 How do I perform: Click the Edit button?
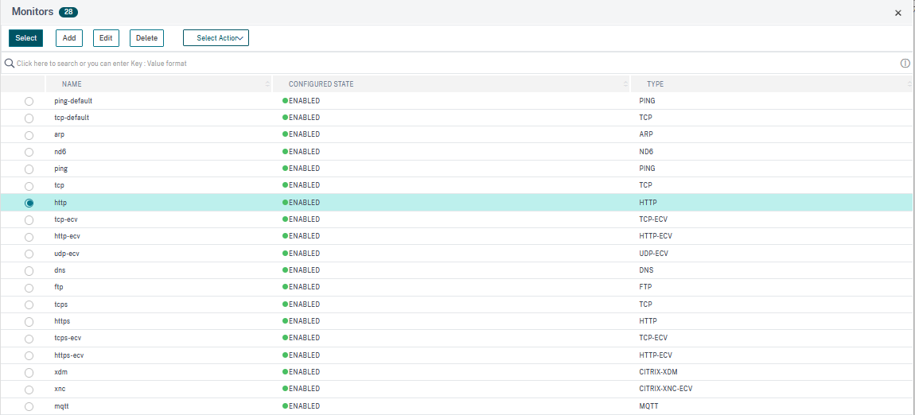105,38
